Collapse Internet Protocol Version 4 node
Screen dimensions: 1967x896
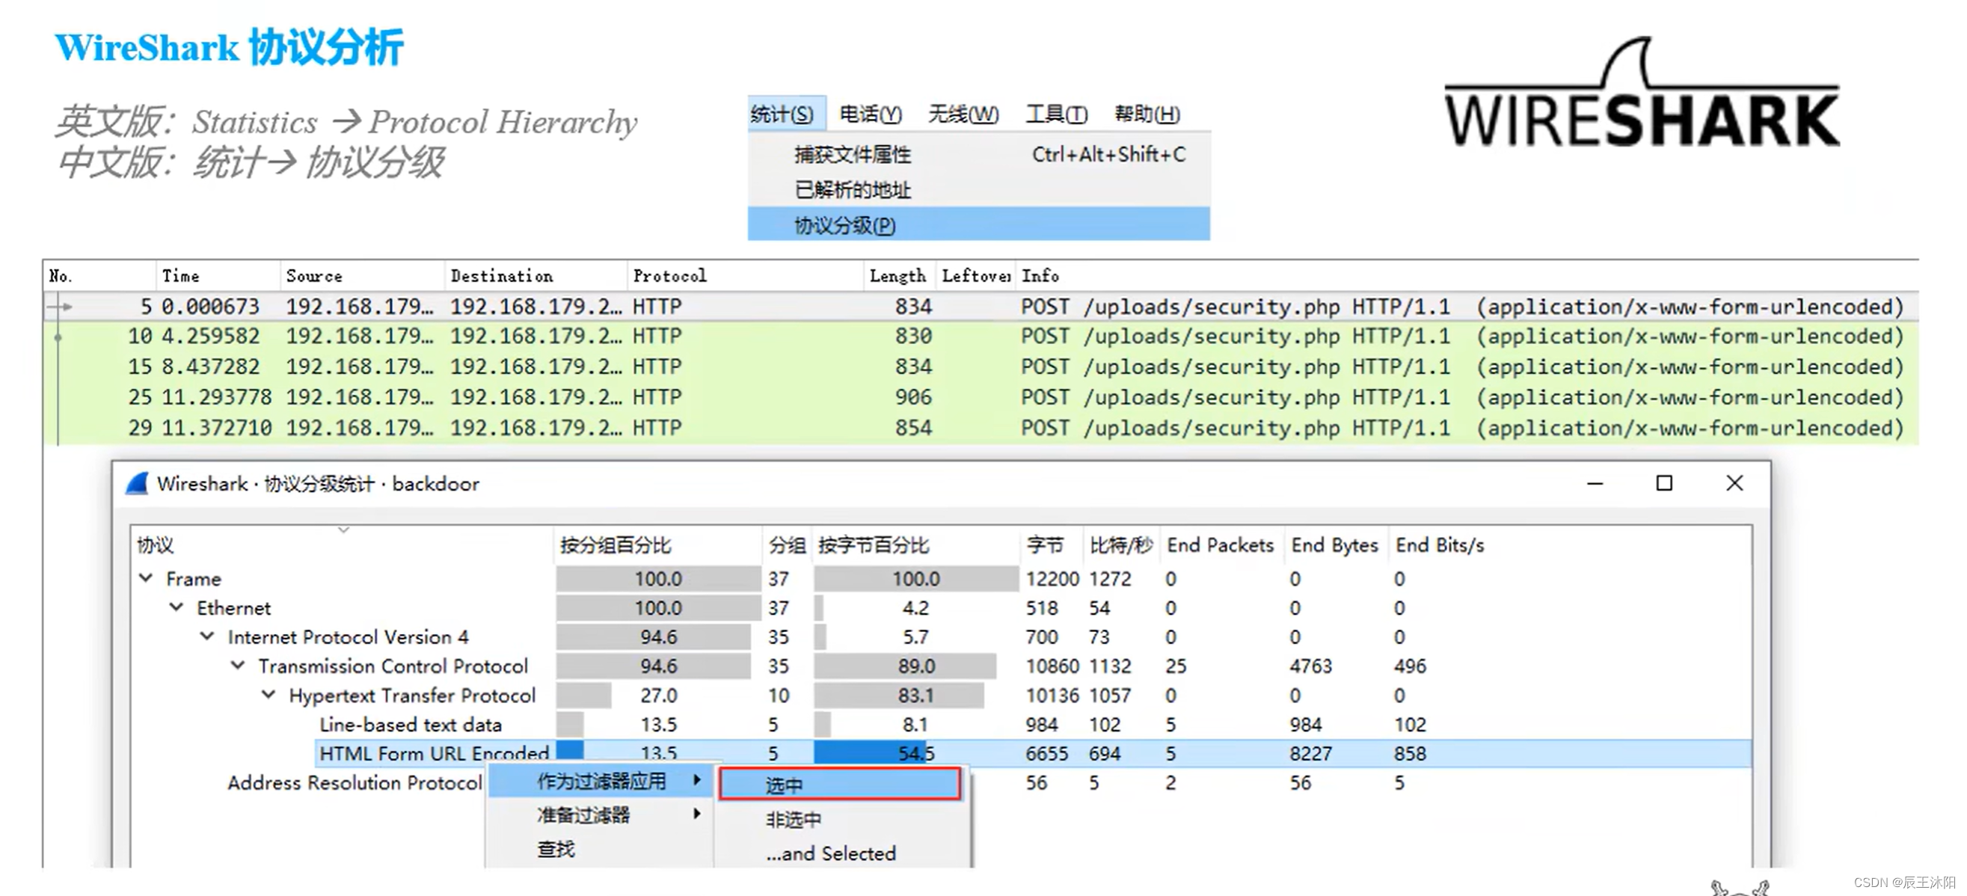pyautogui.click(x=207, y=636)
